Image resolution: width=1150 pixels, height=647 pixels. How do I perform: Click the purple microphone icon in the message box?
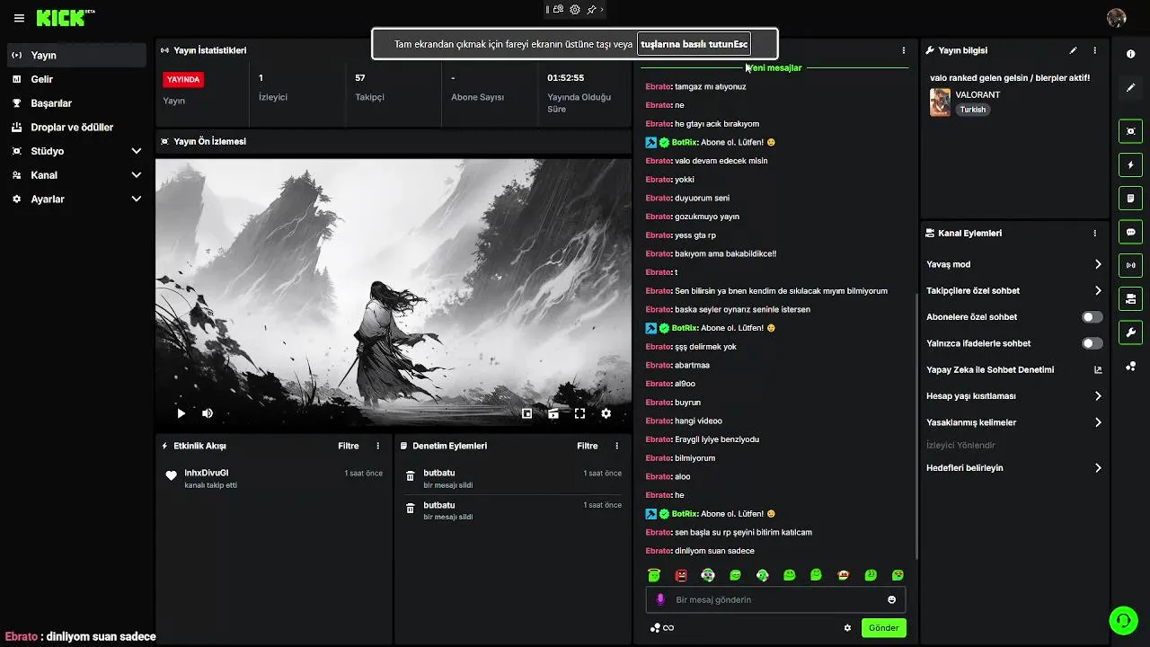pyautogui.click(x=660, y=599)
